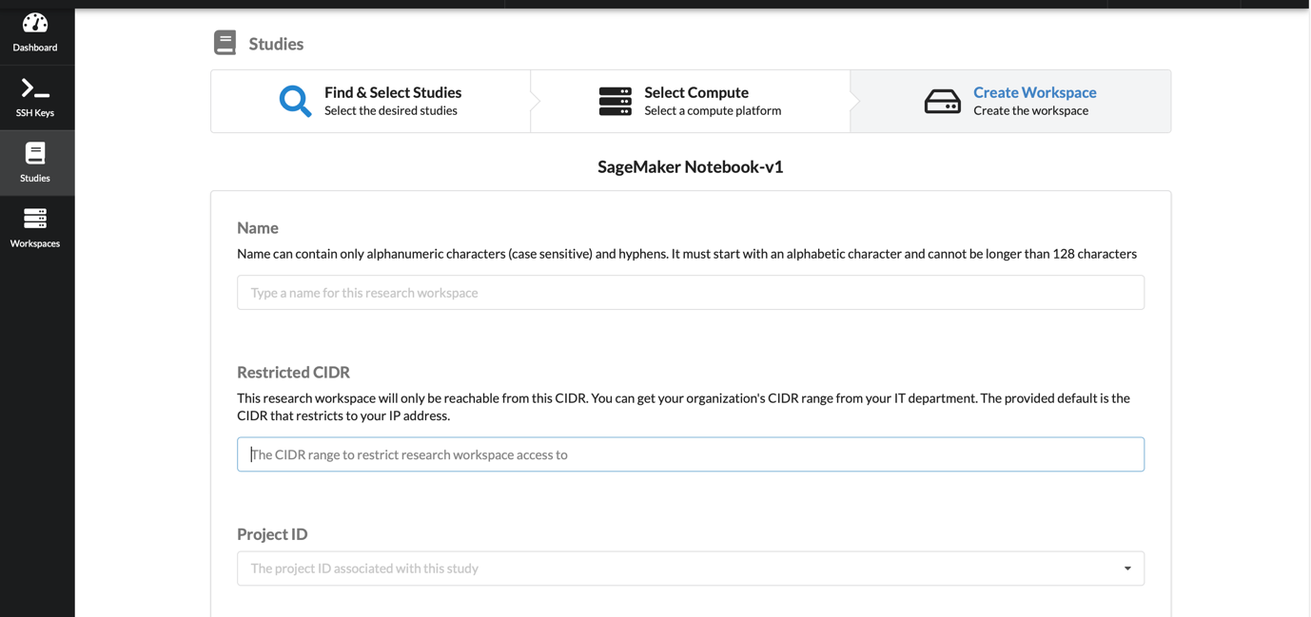Click the hard drive icon for Create Workspace
1311x617 pixels.
point(943,102)
